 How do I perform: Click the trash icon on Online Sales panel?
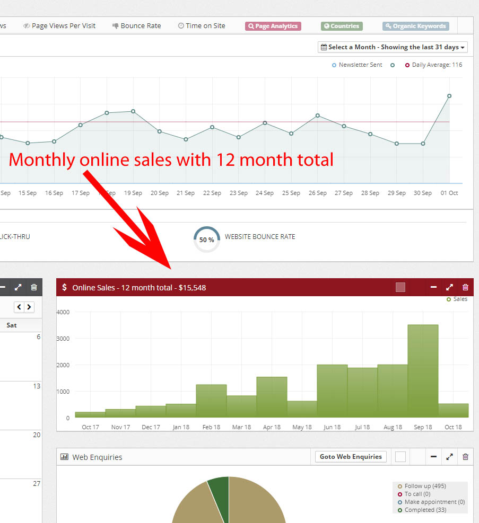tap(465, 287)
